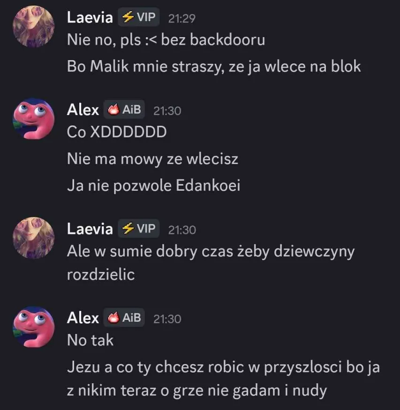Image resolution: width=400 pixels, height=410 pixels.
Task: Click the 21:29 timestamp
Action: [x=182, y=18]
